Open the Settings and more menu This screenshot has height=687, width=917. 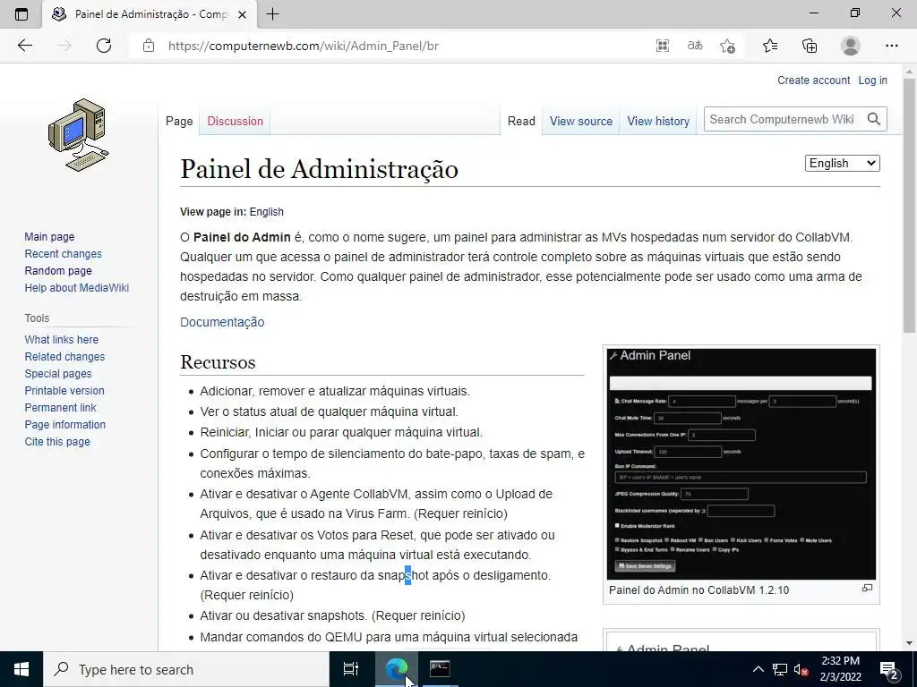click(x=891, y=46)
